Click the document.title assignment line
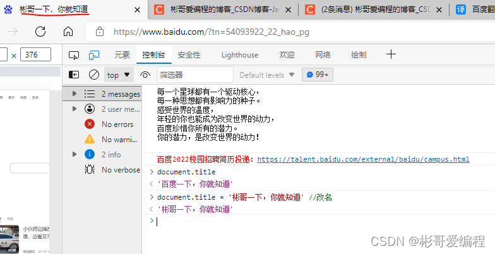The image size is (495, 254). (244, 197)
